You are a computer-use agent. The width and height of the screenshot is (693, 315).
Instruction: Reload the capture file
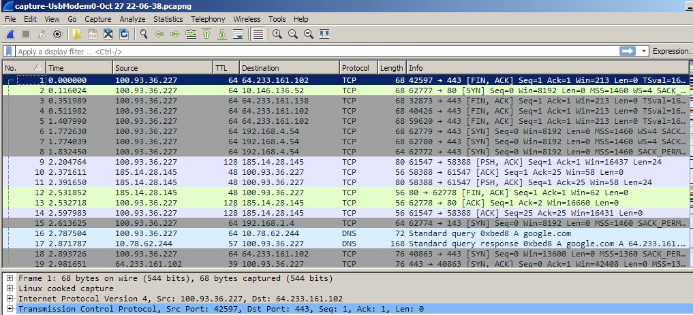[124, 33]
